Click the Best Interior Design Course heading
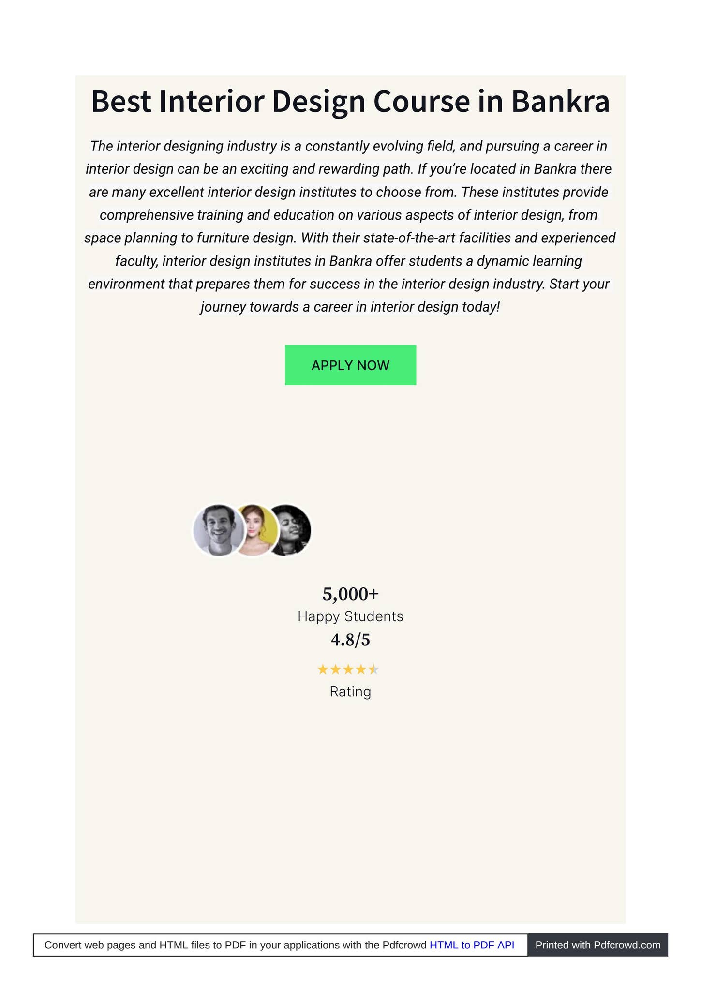The width and height of the screenshot is (701, 991). click(x=350, y=101)
